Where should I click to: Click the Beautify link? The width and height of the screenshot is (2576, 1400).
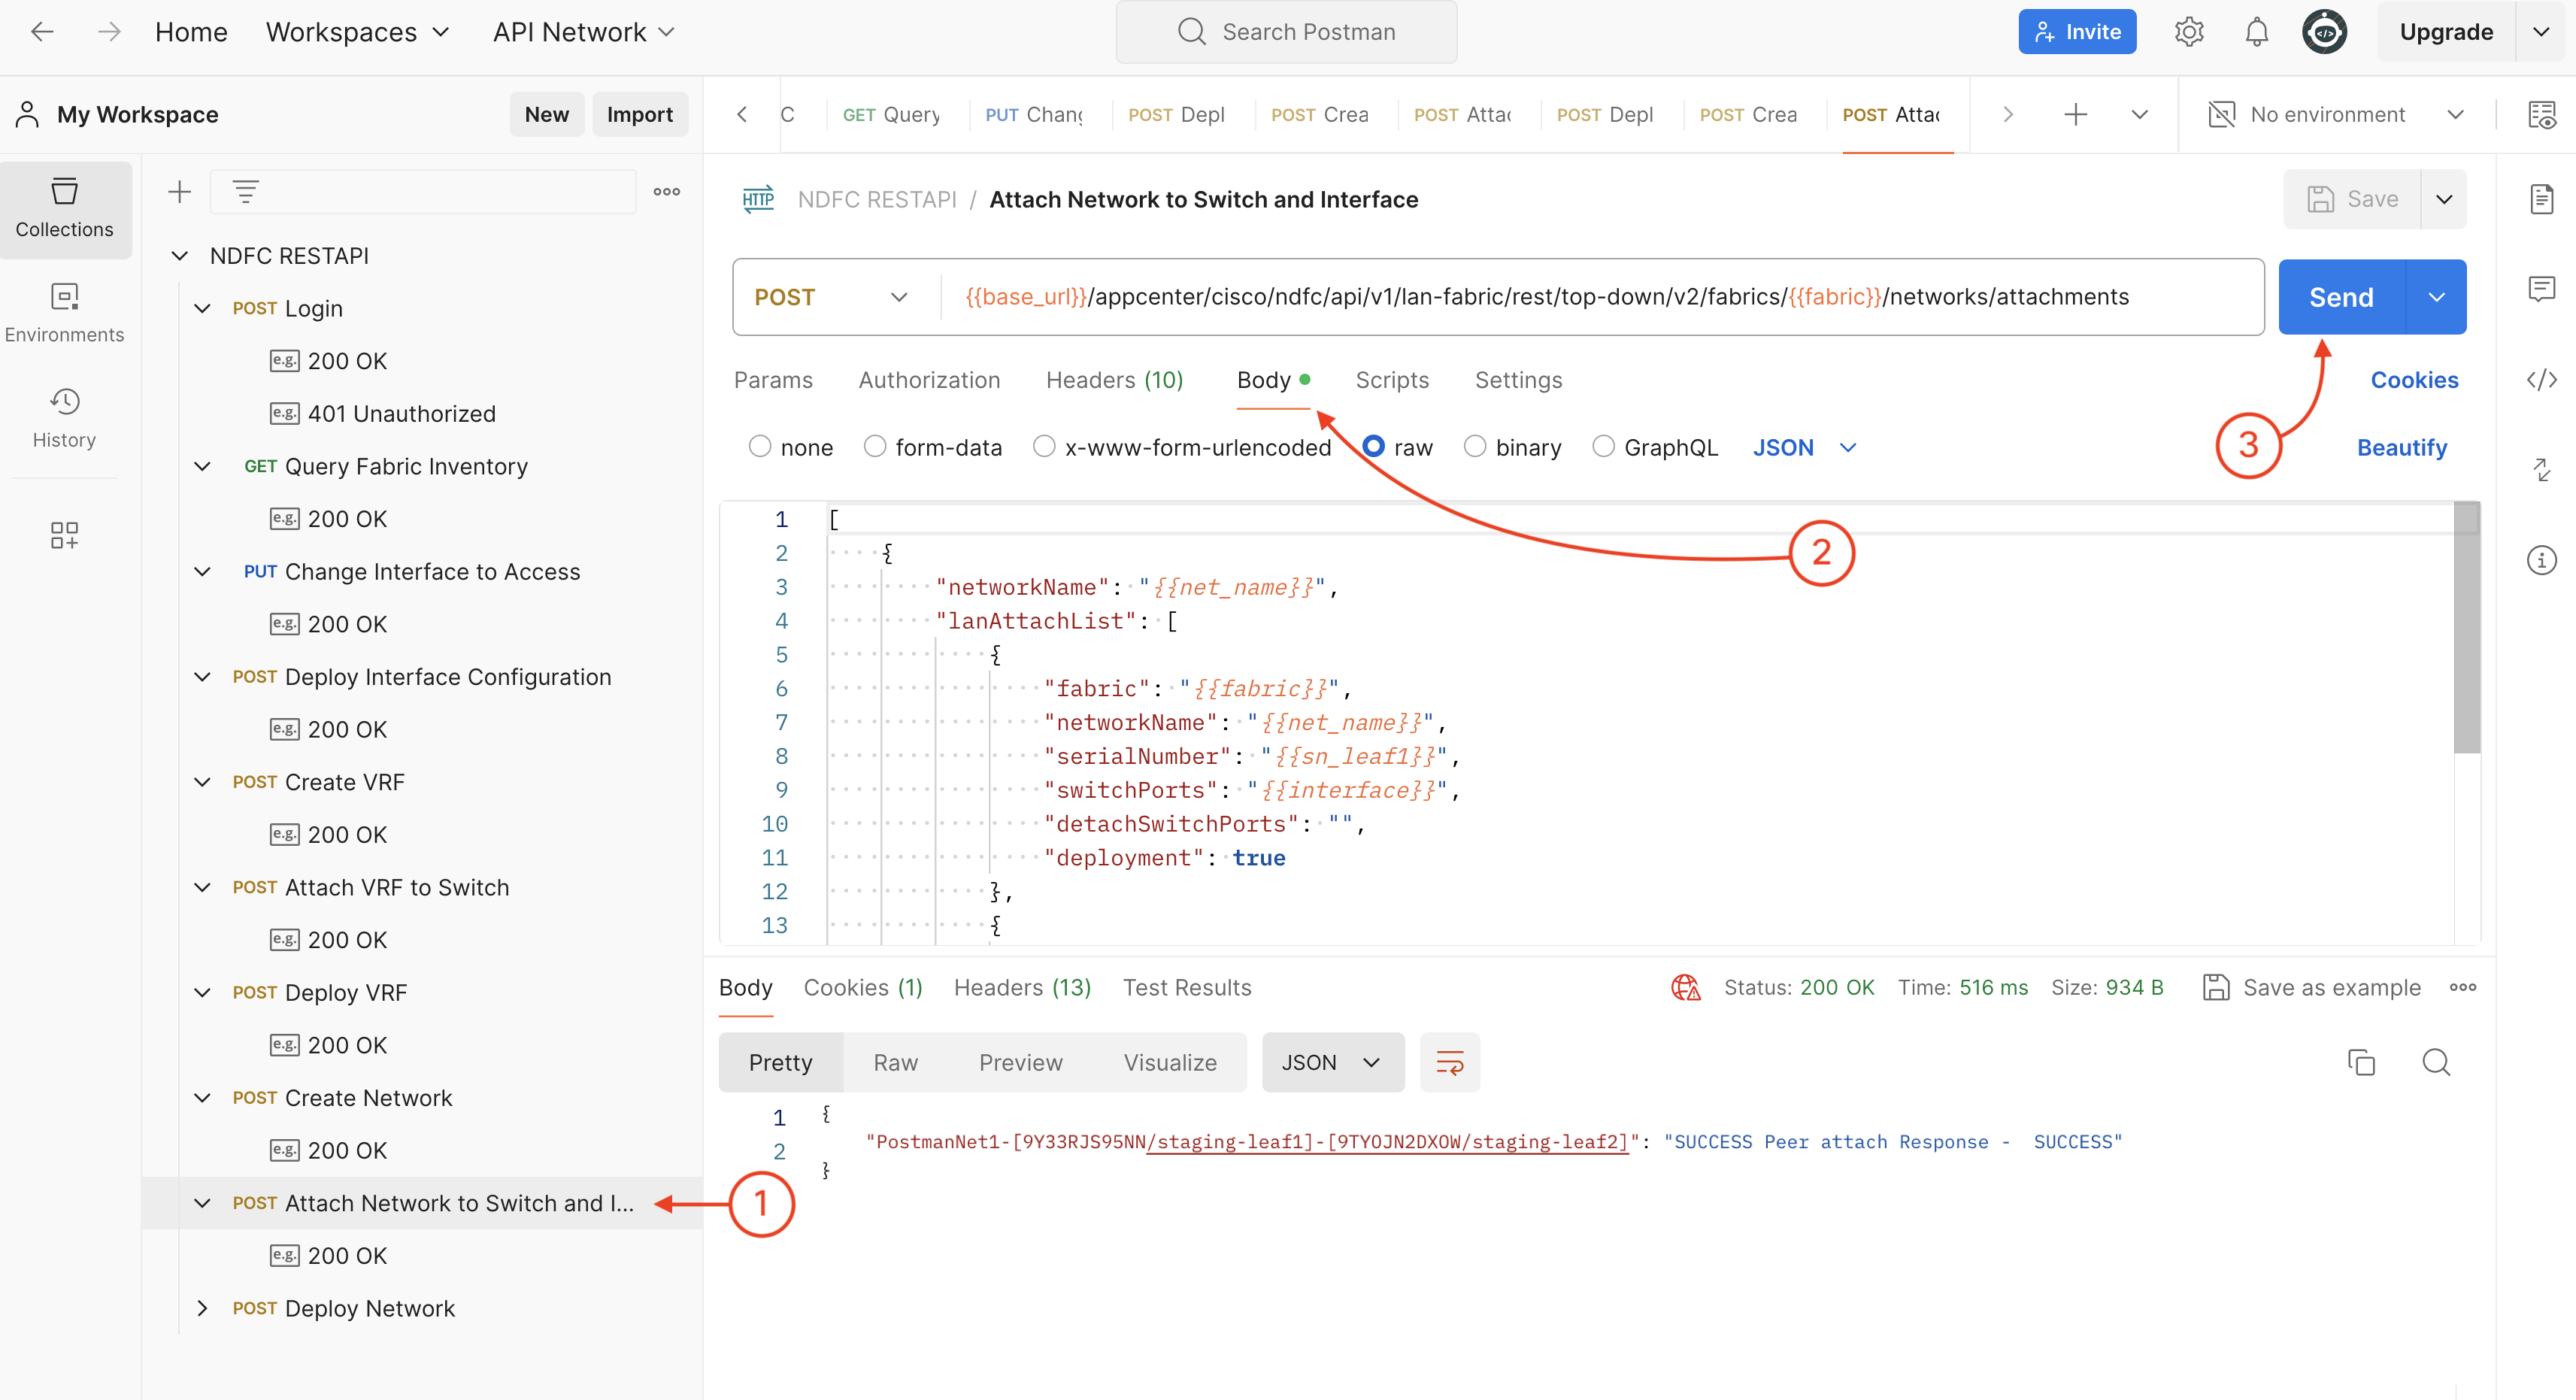click(x=2401, y=447)
